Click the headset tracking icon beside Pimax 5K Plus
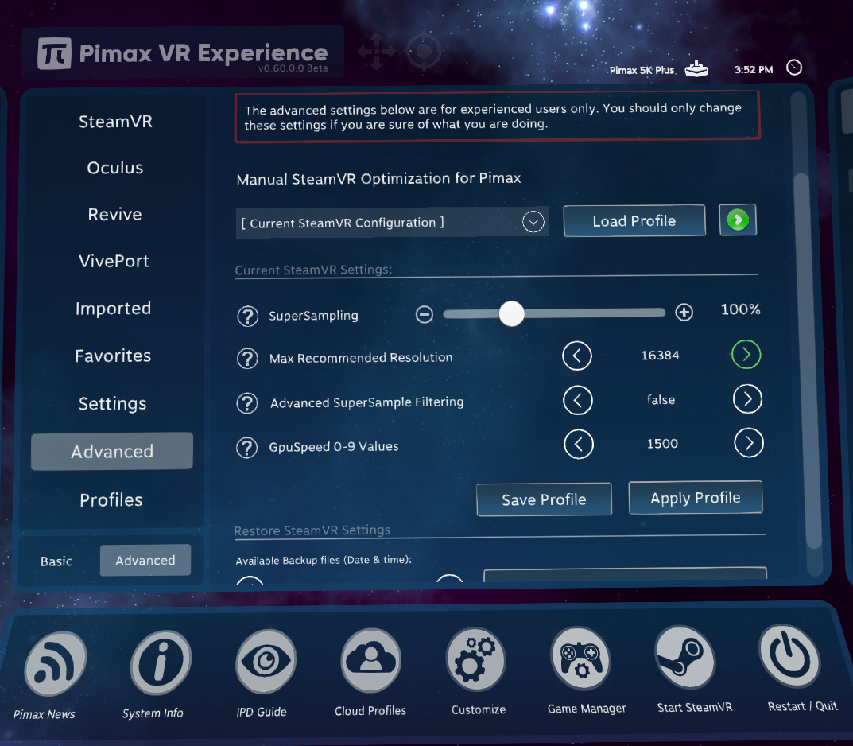 pyautogui.click(x=696, y=68)
